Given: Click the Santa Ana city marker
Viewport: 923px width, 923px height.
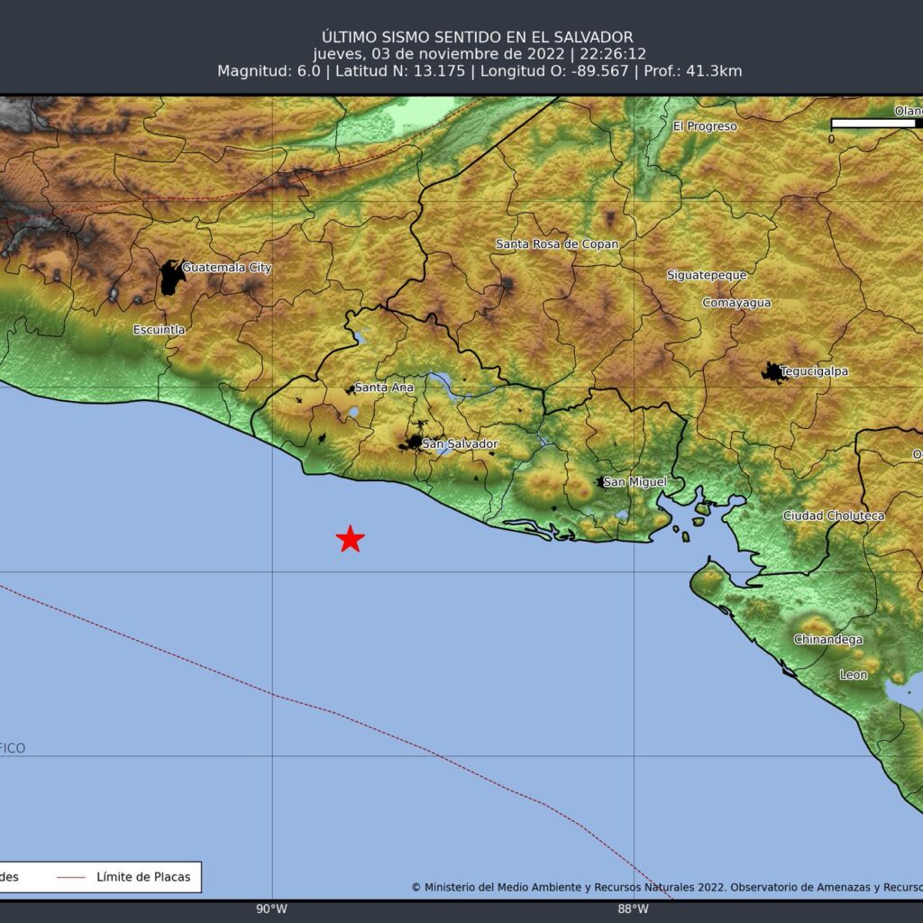Looking at the screenshot, I should tap(351, 389).
